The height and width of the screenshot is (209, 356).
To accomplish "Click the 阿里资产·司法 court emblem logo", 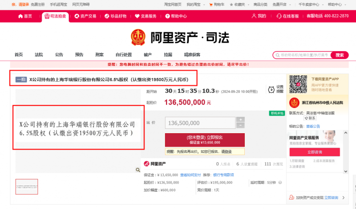I will tap(138, 37).
